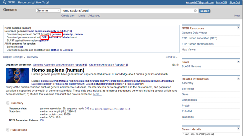Image resolution: width=243 pixels, height=136 pixels.
Task: Open Chordata[338] lineage link
Action: point(82,81)
